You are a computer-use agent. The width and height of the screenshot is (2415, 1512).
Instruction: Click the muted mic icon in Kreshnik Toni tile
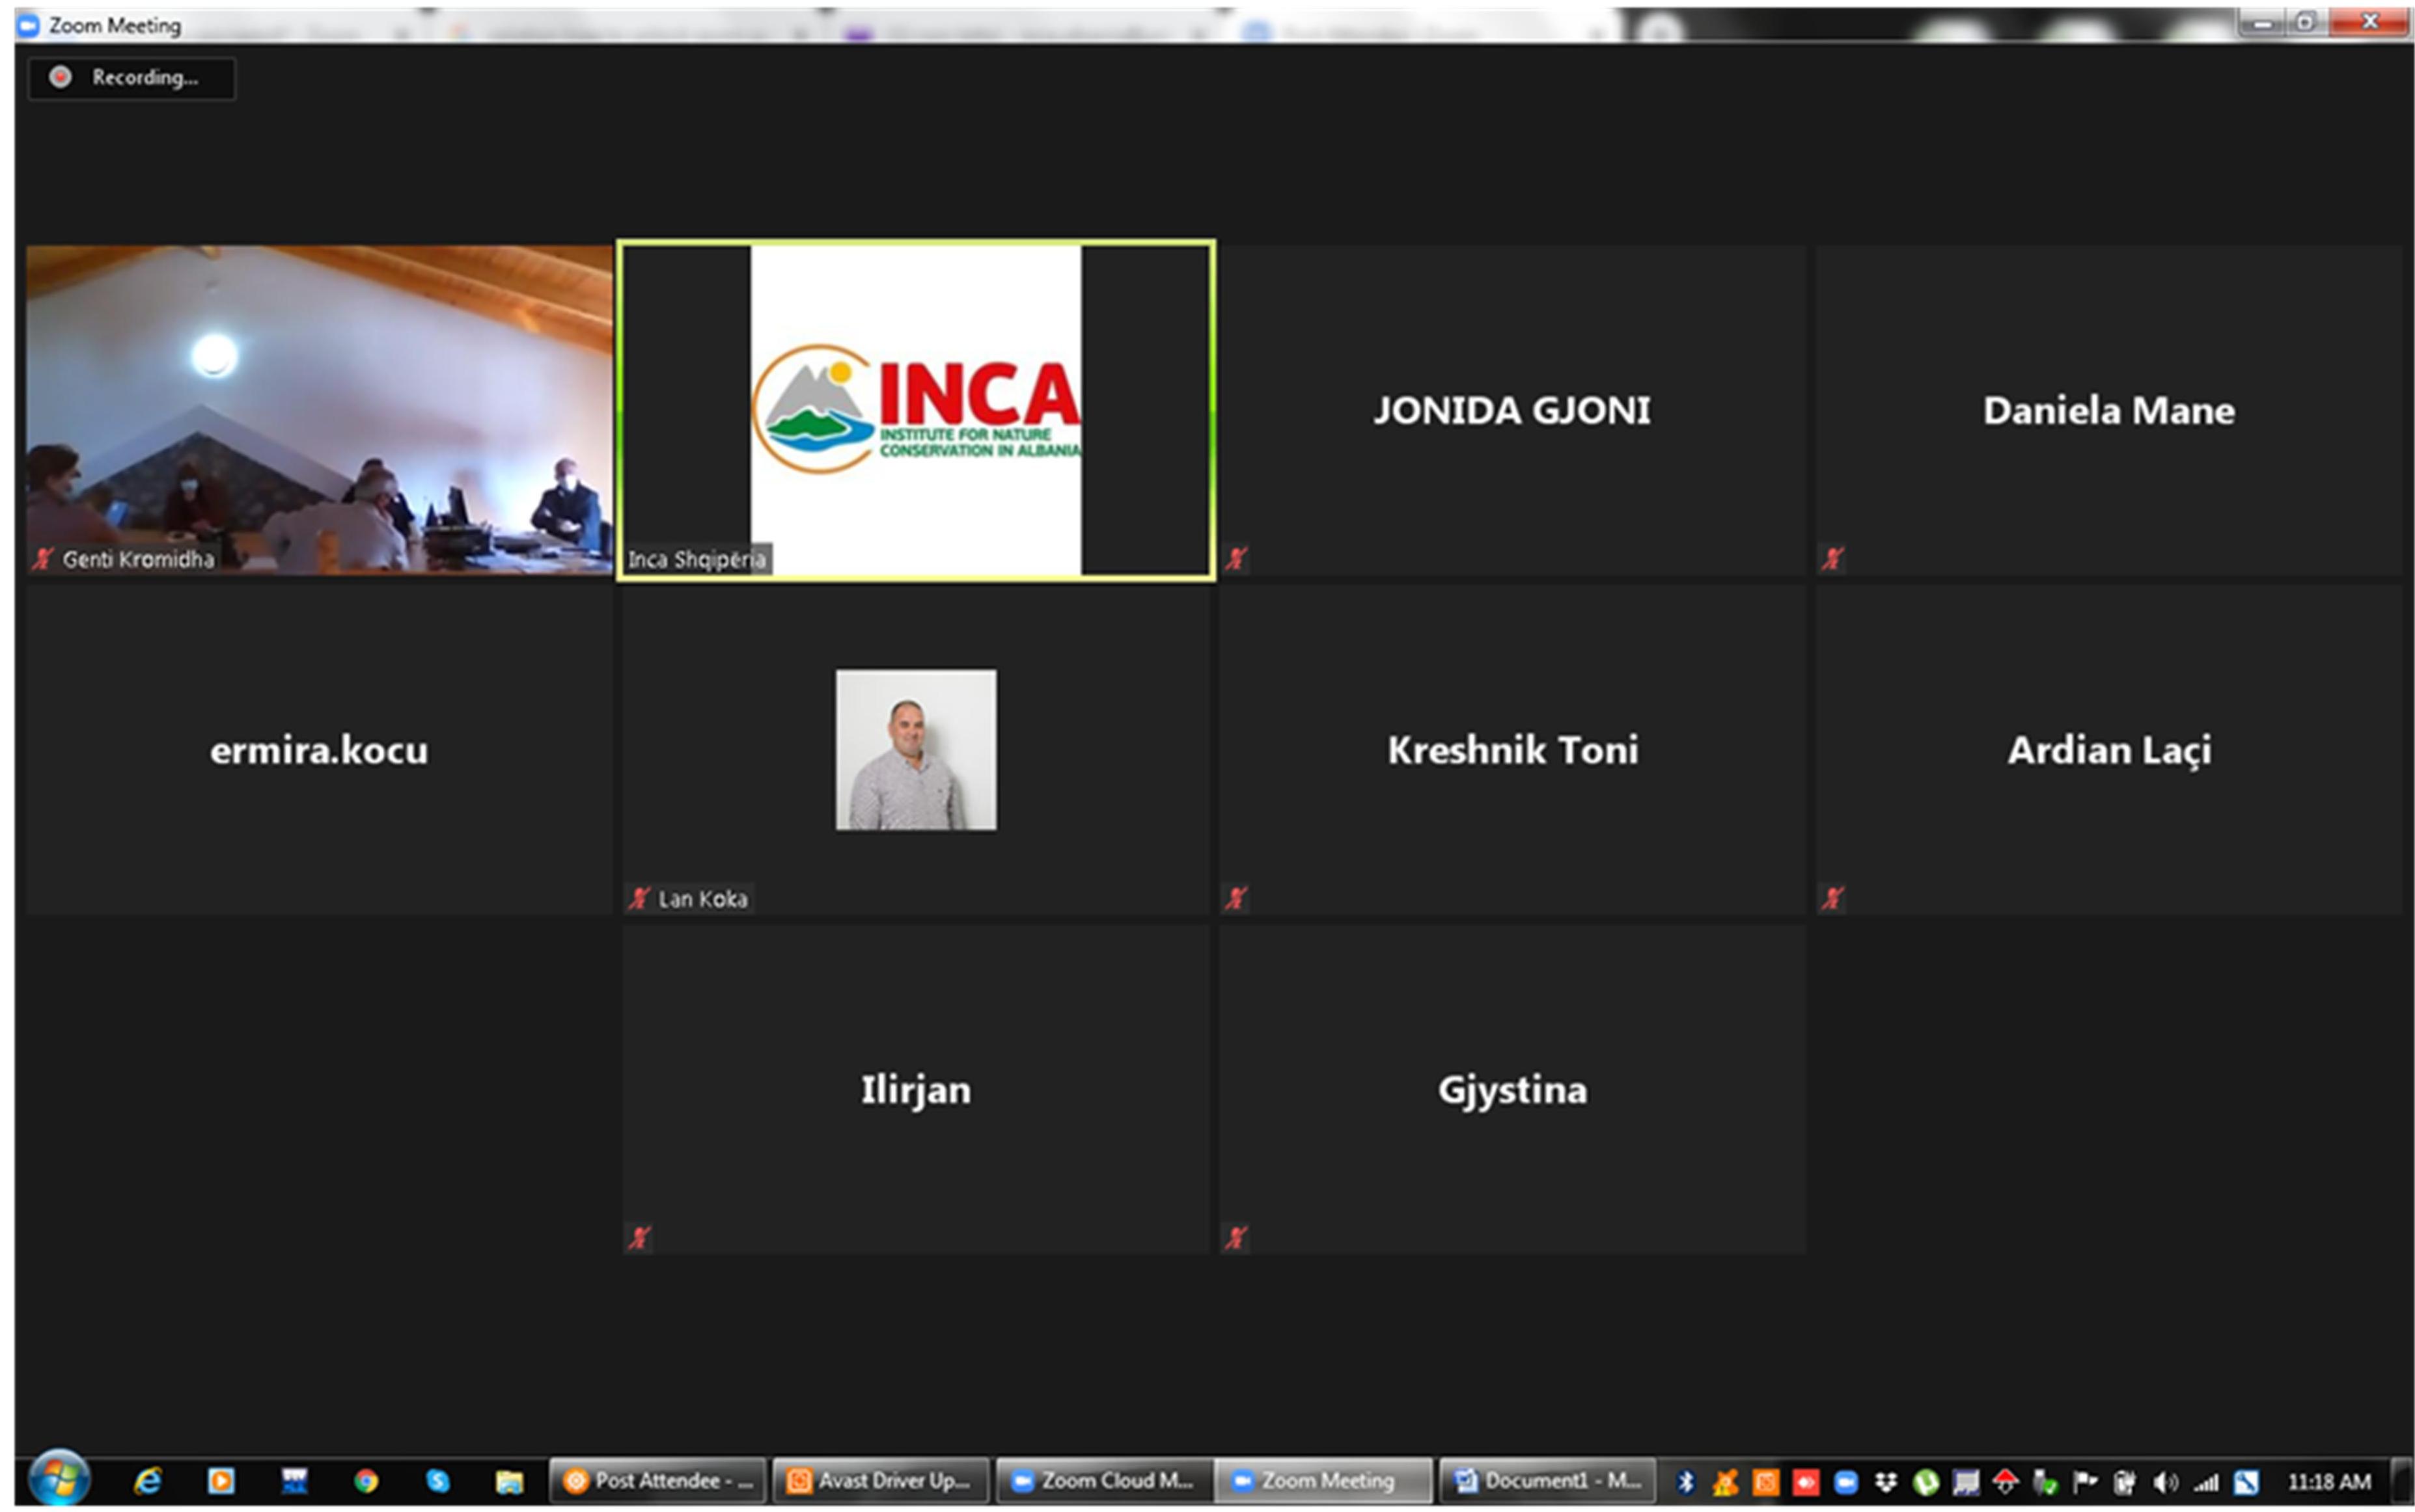[1237, 898]
